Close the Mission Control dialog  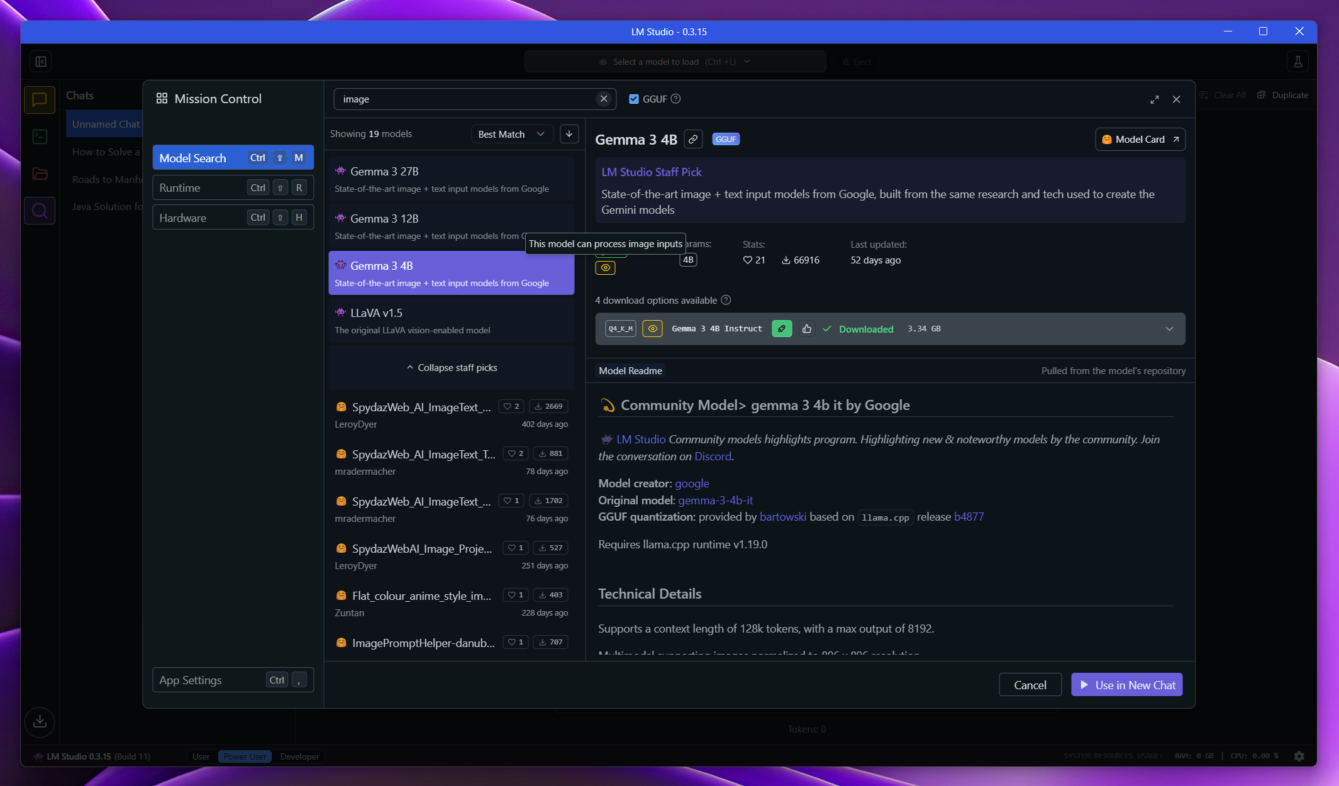pyautogui.click(x=1177, y=99)
